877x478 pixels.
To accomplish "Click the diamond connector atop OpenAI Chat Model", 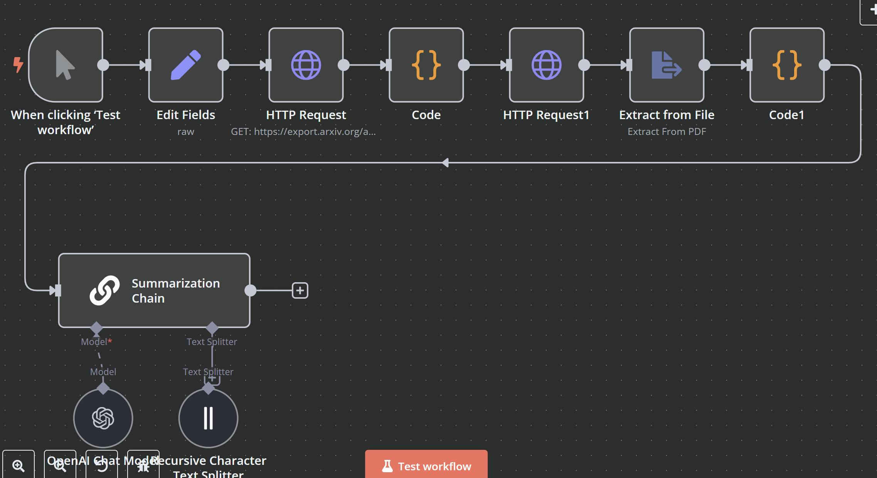I will coord(103,388).
